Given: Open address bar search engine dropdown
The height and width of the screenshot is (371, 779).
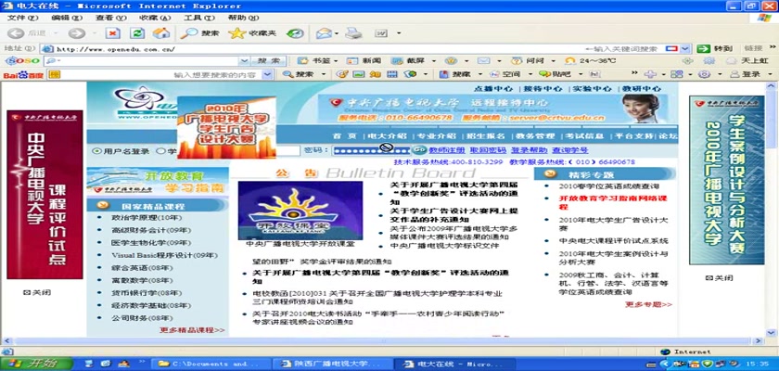Looking at the screenshot, I should pyautogui.click(x=685, y=48).
